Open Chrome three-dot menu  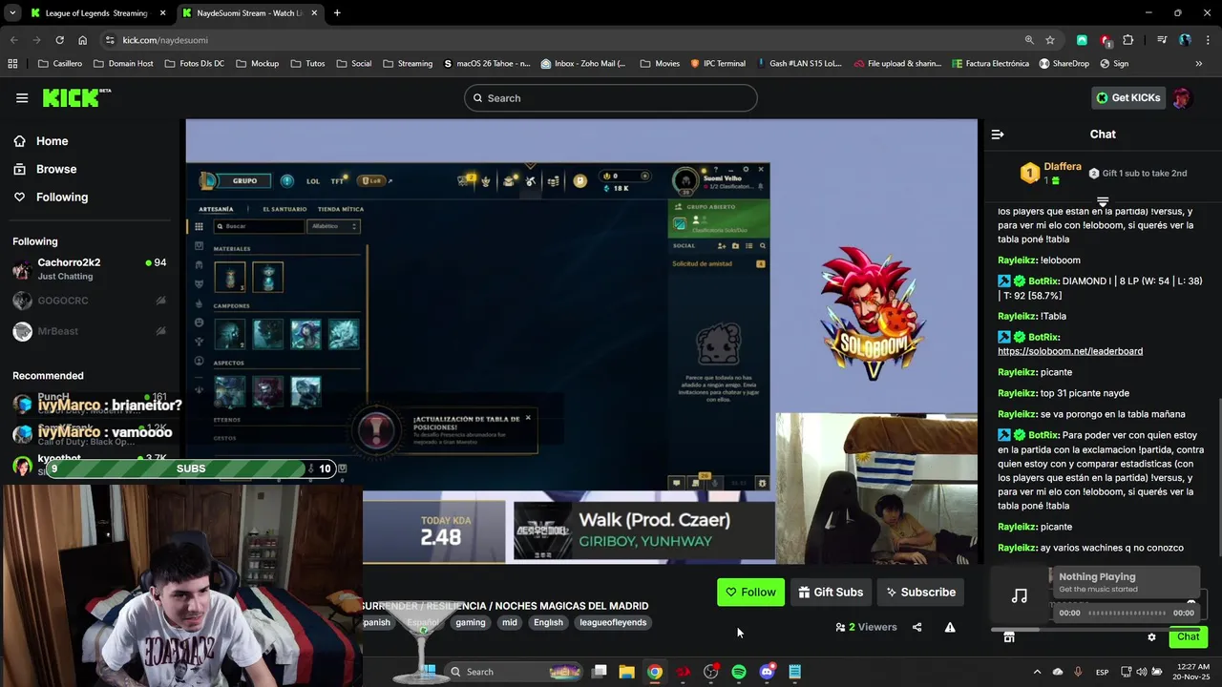point(1207,40)
